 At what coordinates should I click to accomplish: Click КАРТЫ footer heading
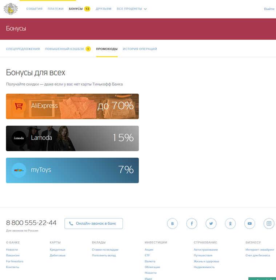click(x=55, y=242)
